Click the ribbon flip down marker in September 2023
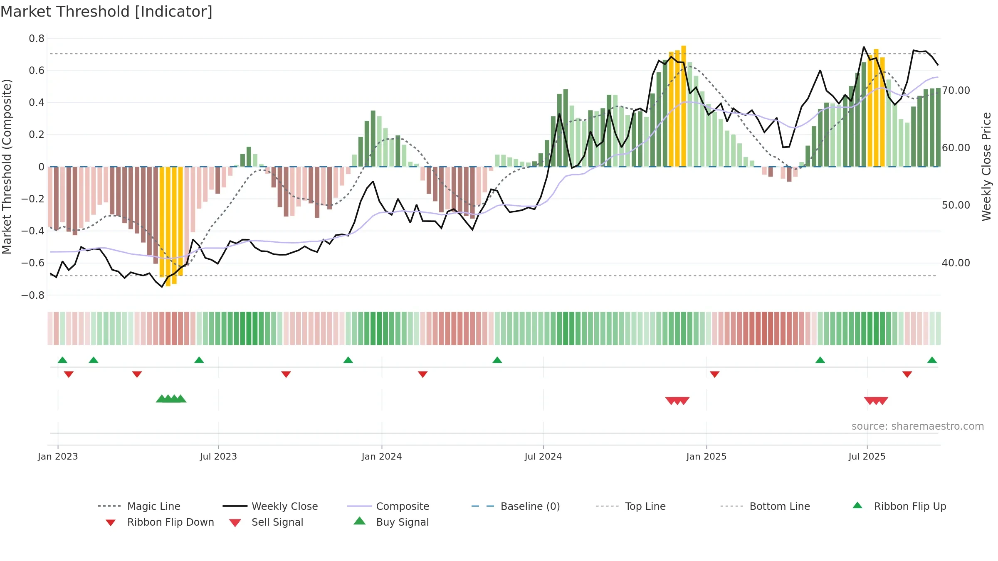This screenshot has height=561, width=998. [x=286, y=374]
